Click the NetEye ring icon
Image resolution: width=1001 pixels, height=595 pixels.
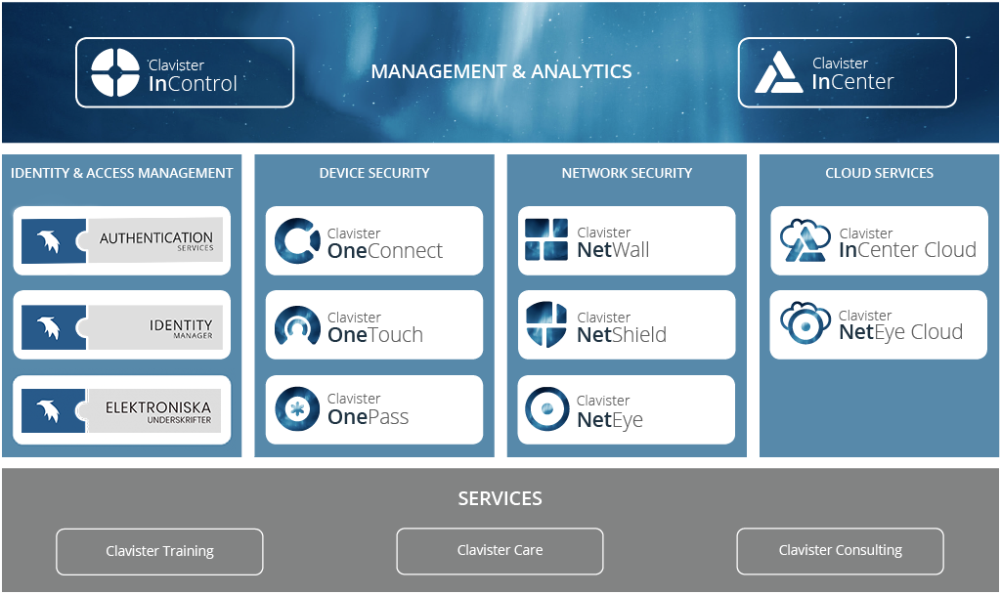[546, 408]
